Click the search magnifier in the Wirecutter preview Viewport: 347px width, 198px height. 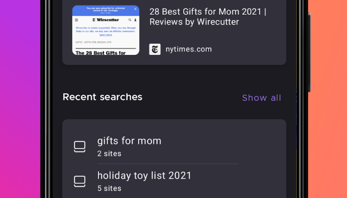click(130, 19)
